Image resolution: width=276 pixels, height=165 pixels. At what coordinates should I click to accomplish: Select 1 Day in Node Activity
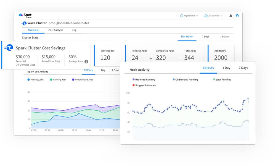226,68
